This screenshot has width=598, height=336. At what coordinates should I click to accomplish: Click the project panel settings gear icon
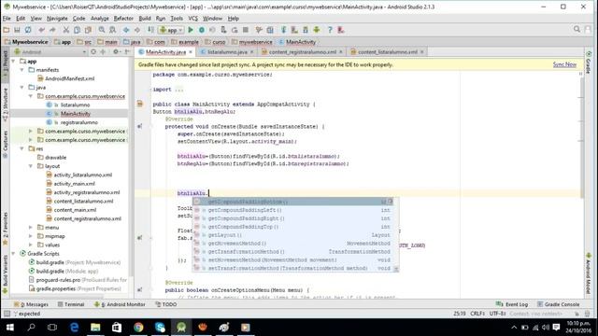coord(116,52)
